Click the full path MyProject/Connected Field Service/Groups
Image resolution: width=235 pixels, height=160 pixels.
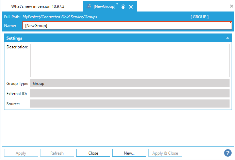tap(60, 17)
